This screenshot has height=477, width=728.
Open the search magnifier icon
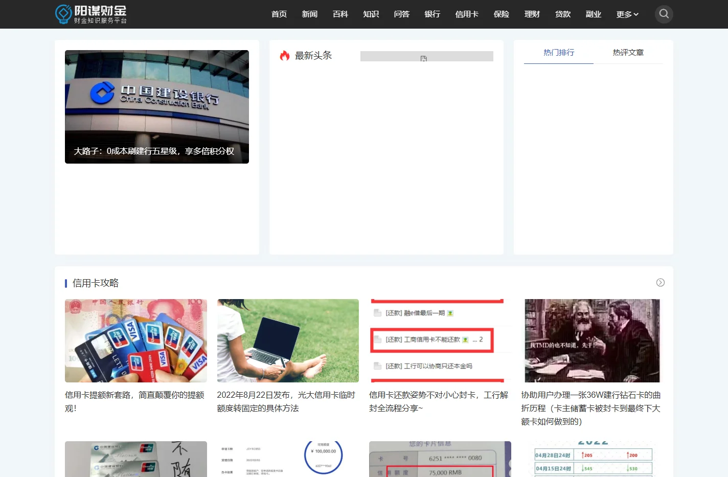664,14
